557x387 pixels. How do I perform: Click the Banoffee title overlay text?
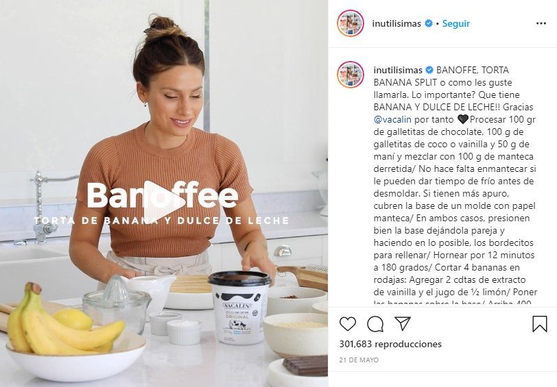[163, 195]
